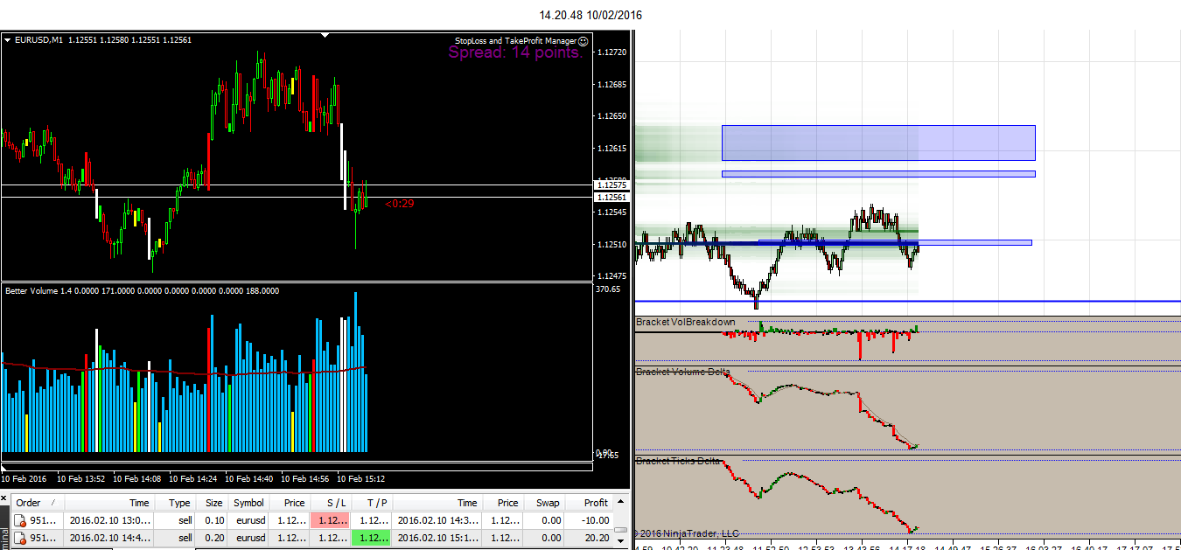This screenshot has height=550, width=1181.
Task: Sort by the S / L column header
Action: click(330, 503)
